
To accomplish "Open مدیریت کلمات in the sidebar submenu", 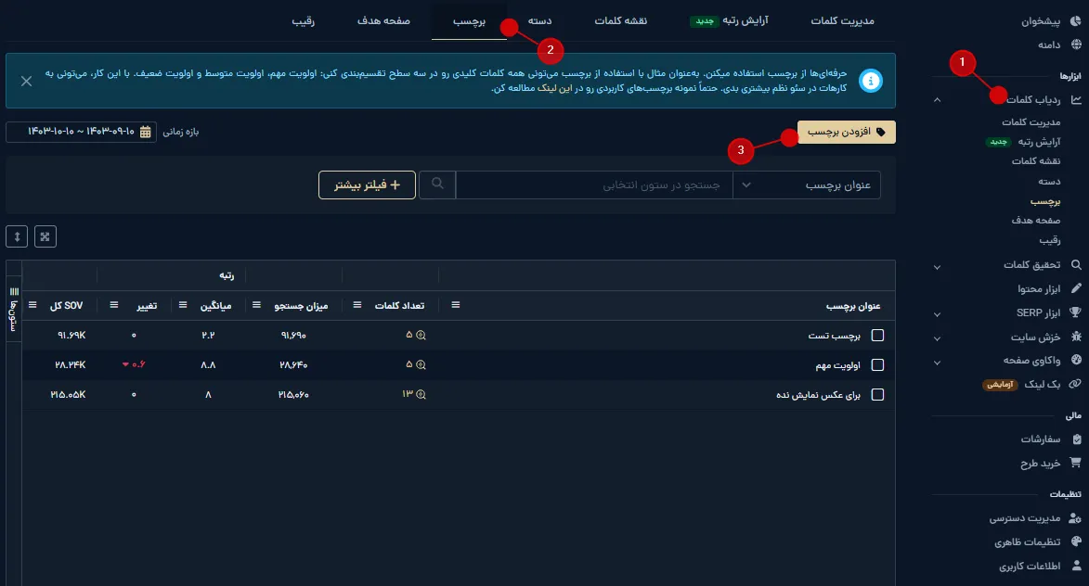I will (1031, 122).
